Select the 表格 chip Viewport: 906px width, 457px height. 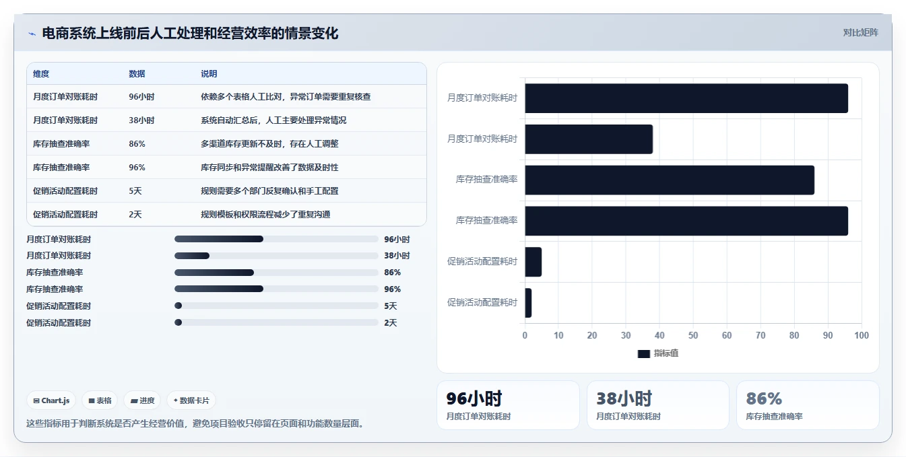coord(100,400)
